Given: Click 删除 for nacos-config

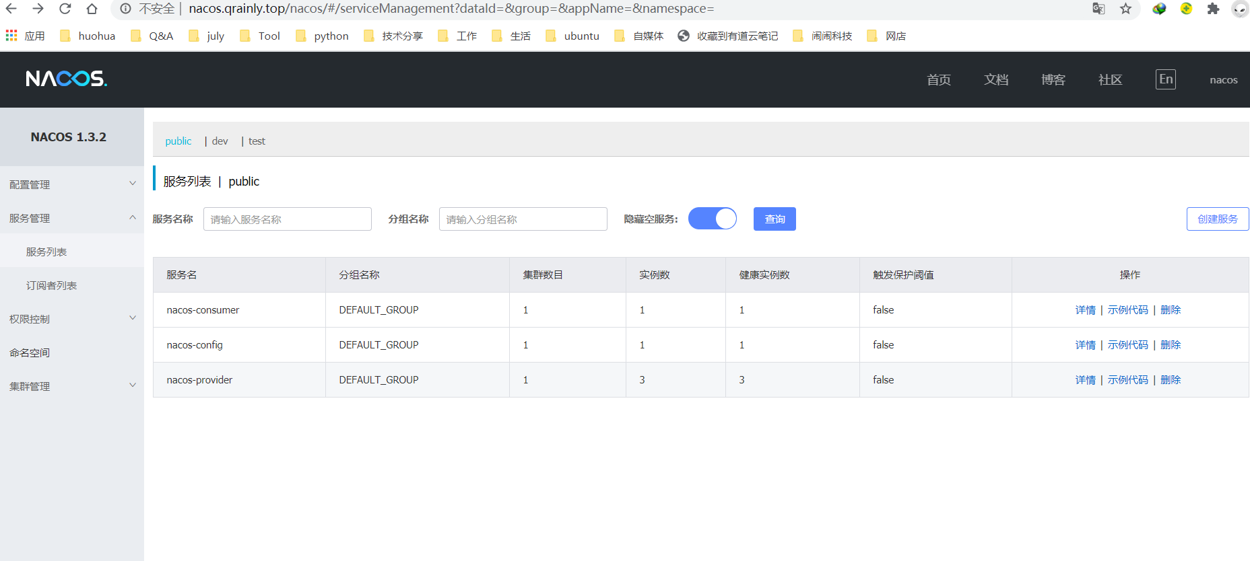Looking at the screenshot, I should click(x=1171, y=344).
